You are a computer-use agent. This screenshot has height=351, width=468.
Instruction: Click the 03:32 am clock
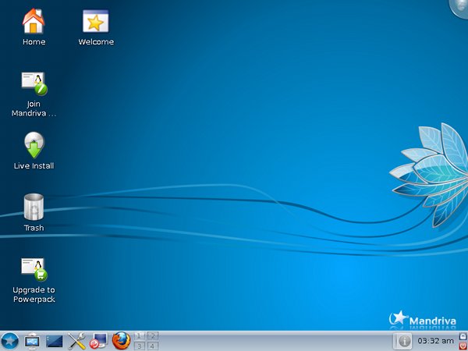(435, 341)
